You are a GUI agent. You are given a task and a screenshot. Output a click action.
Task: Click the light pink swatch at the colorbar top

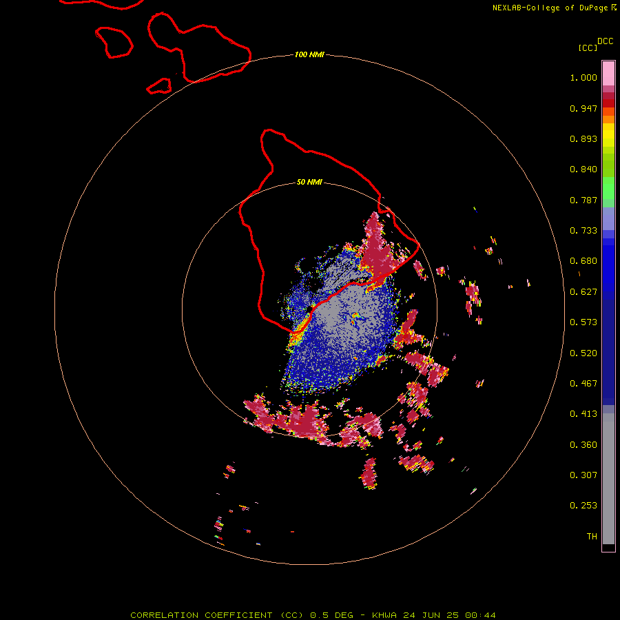pos(608,74)
